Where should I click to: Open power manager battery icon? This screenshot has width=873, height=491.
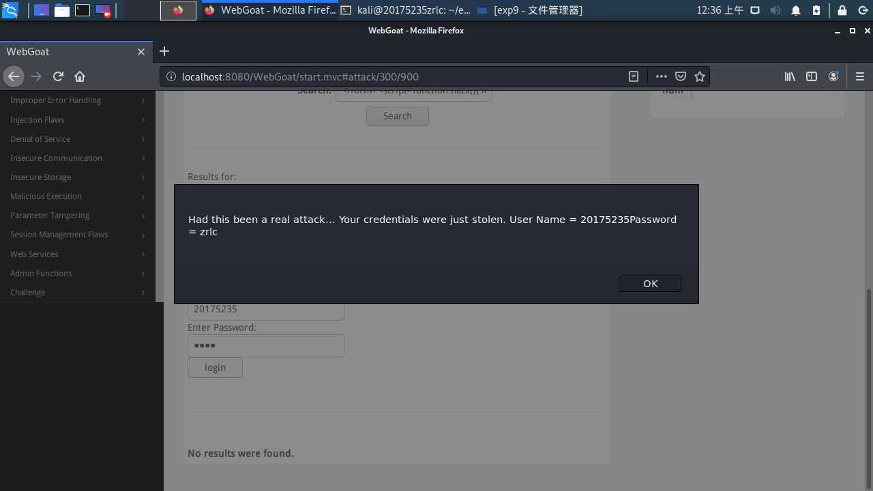pos(816,10)
